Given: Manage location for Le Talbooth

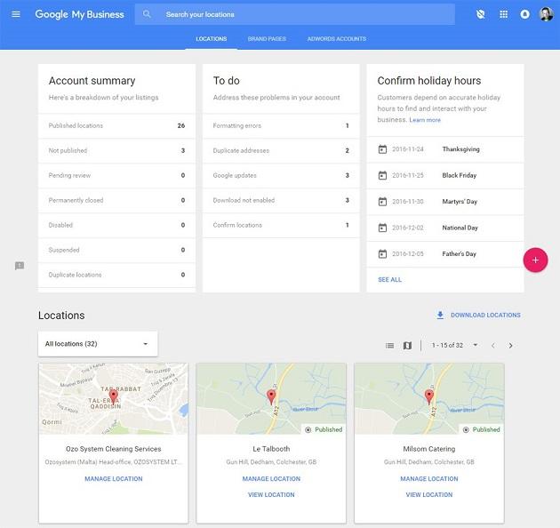Looking at the screenshot, I should [271, 479].
